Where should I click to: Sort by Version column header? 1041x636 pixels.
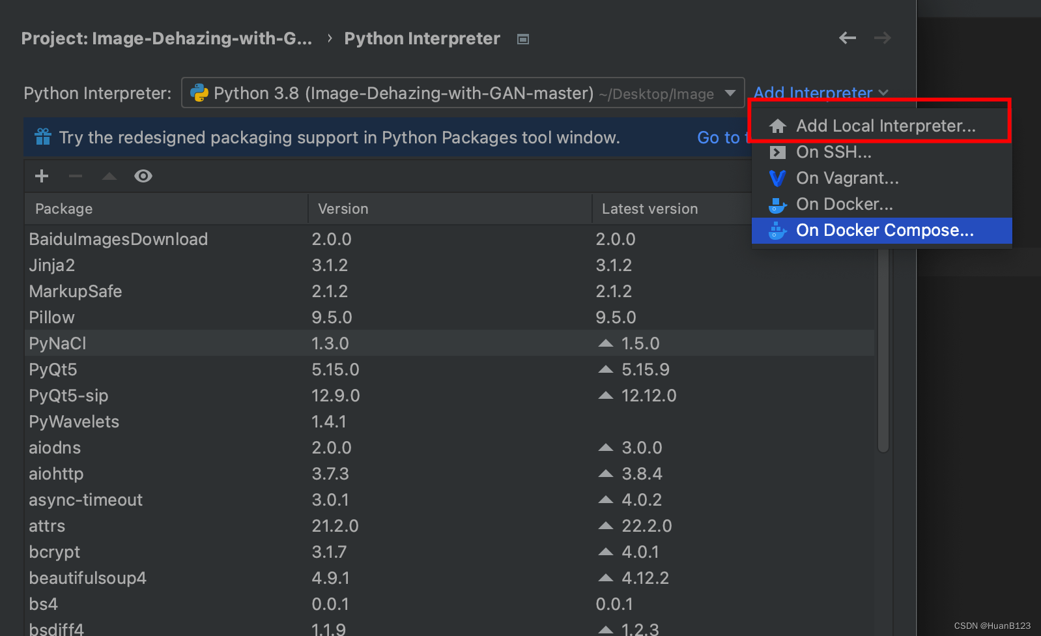coord(449,209)
